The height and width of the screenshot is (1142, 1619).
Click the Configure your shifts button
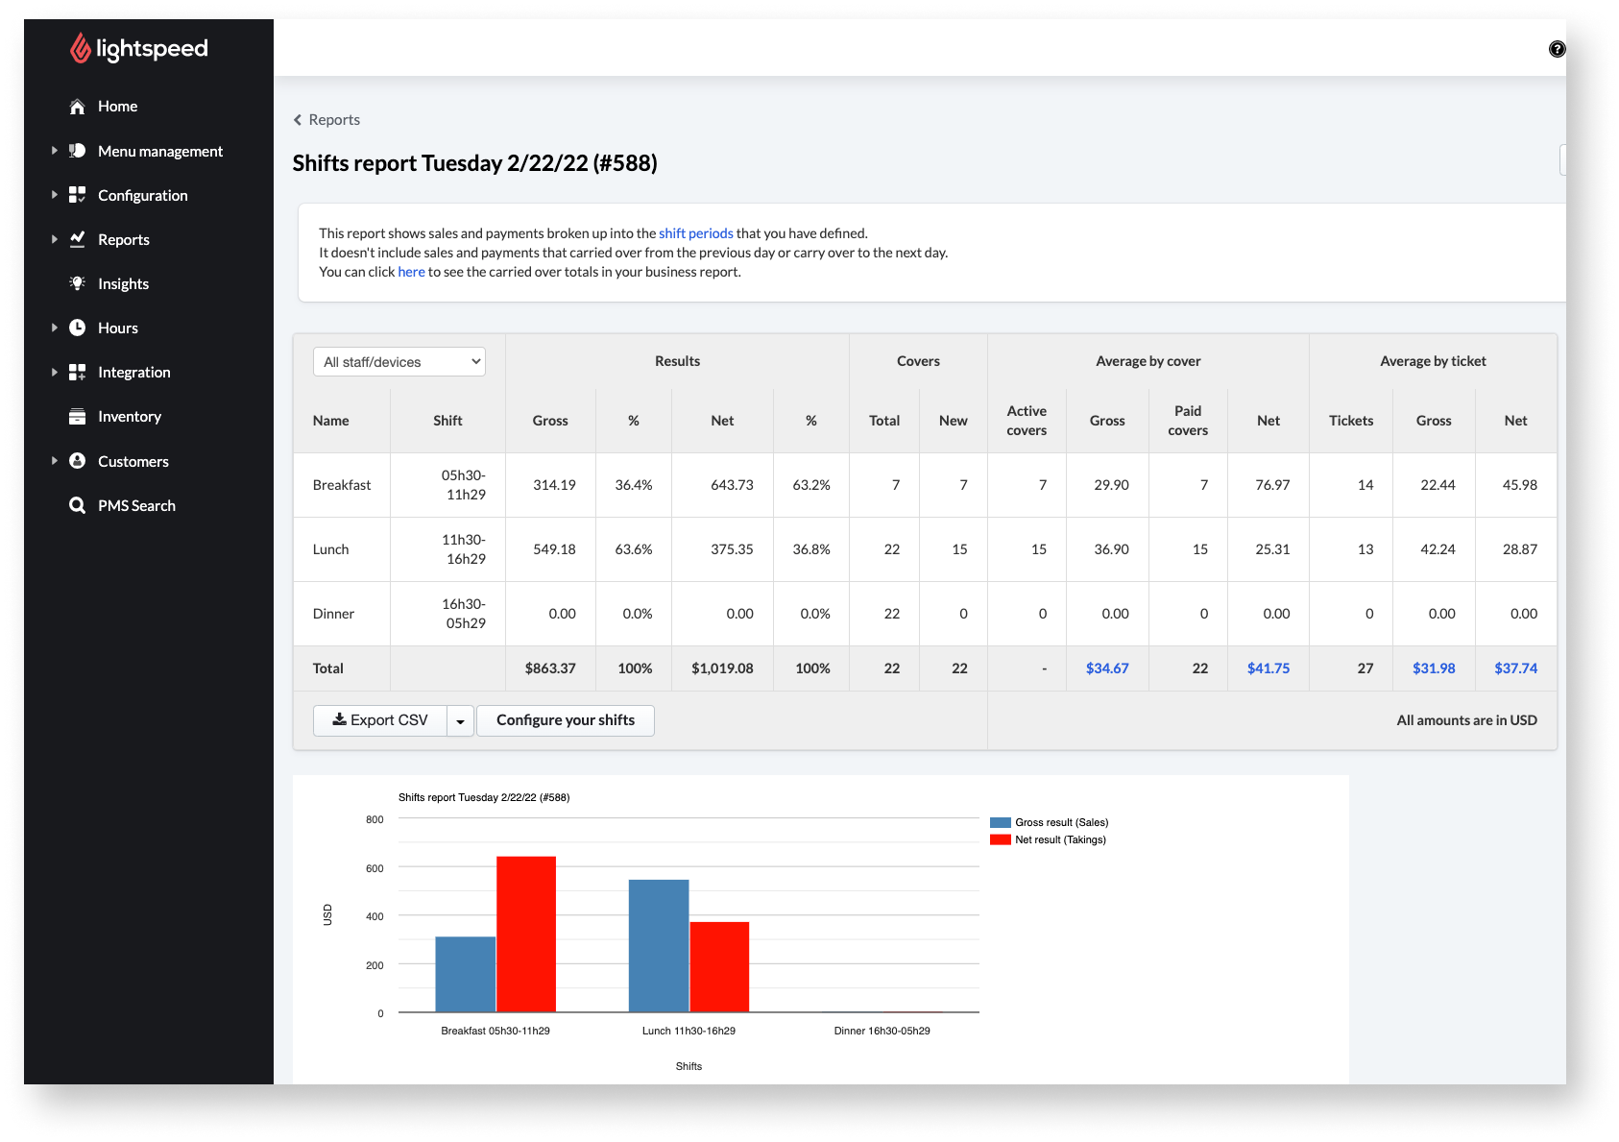(x=566, y=720)
